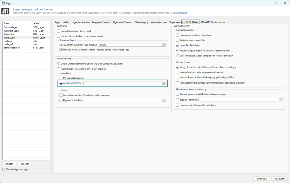290x183 pixels.
Task: Open the MHD/Chargen mischen dropdown
Action: click(x=163, y=44)
